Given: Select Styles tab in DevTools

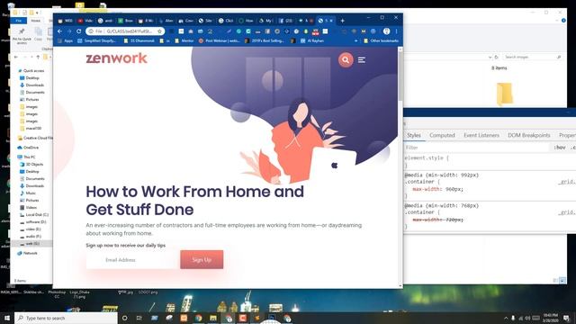Looking at the screenshot, I should click(x=414, y=135).
